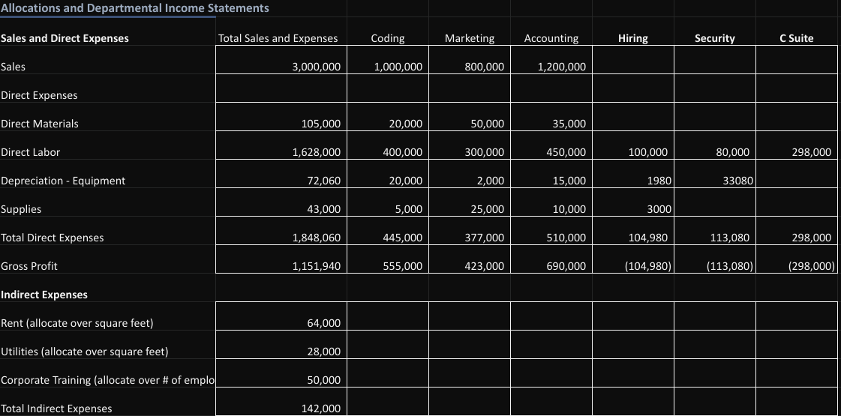This screenshot has width=841, height=416.
Task: Select Marketing Depreciation cell 2,000
Action: coord(470,174)
